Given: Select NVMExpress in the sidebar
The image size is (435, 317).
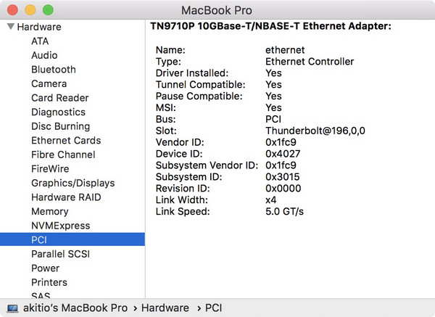Looking at the screenshot, I should click(60, 225).
